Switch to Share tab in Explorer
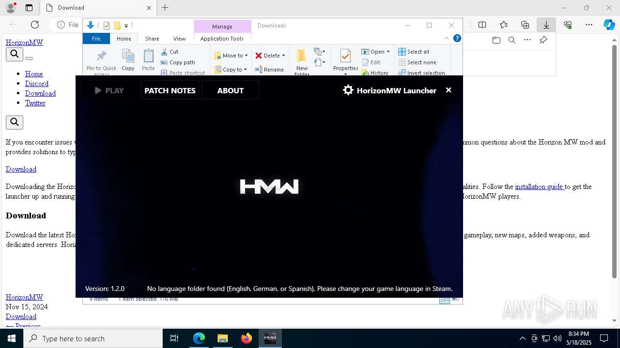 tap(152, 39)
